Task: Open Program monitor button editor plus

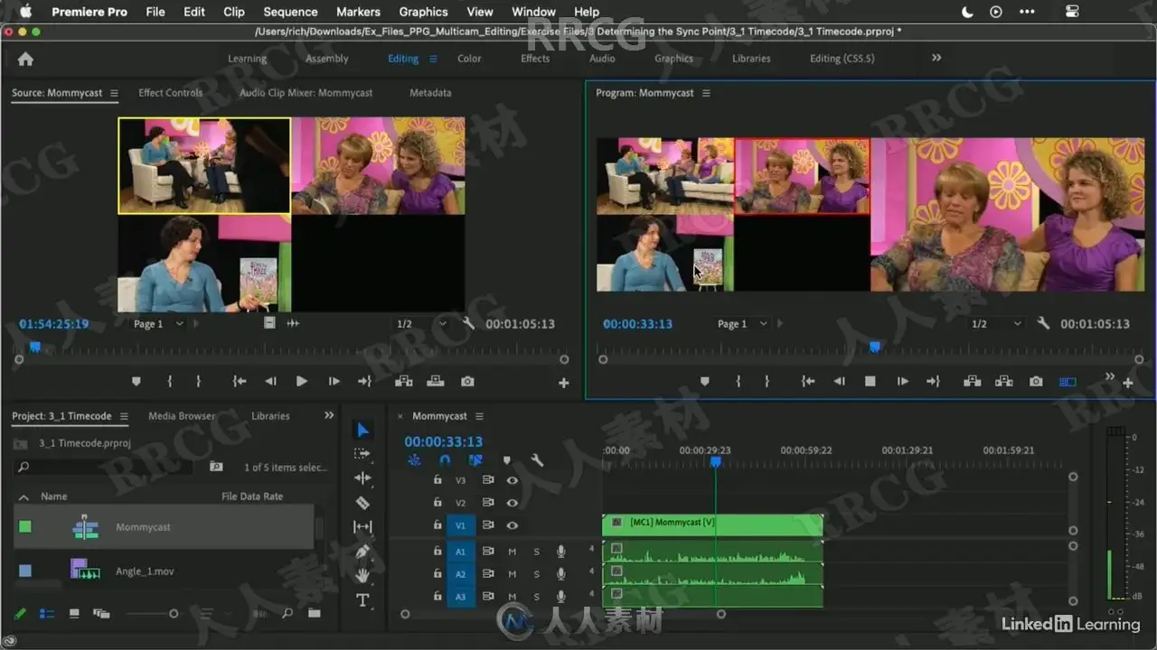Action: (1128, 383)
